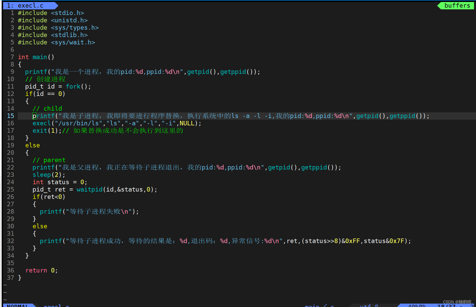Screen dimensions: 476x307
Task: Click the #include <sys/types.h> line
Action: pyautogui.click(x=58, y=28)
